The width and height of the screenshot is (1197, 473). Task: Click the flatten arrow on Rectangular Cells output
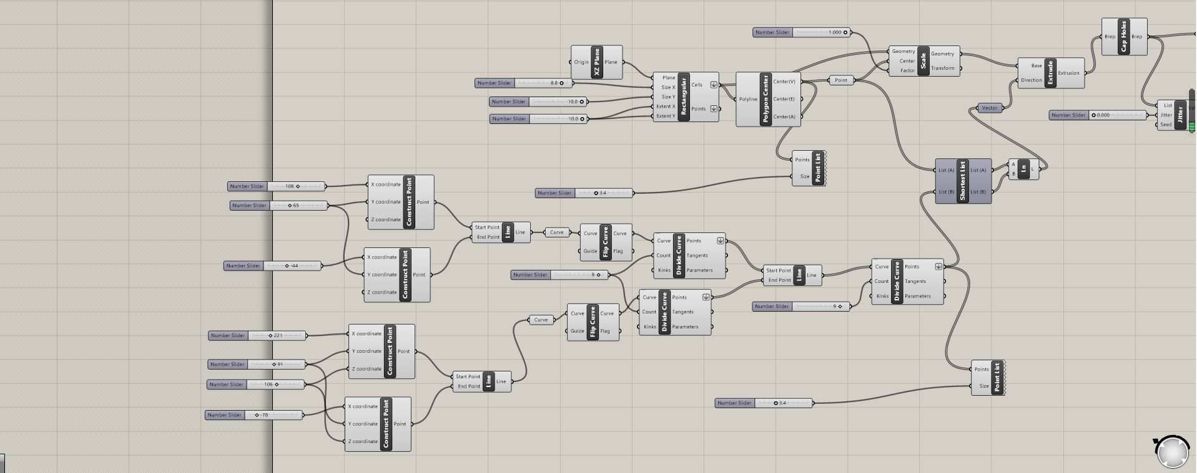tap(714, 85)
